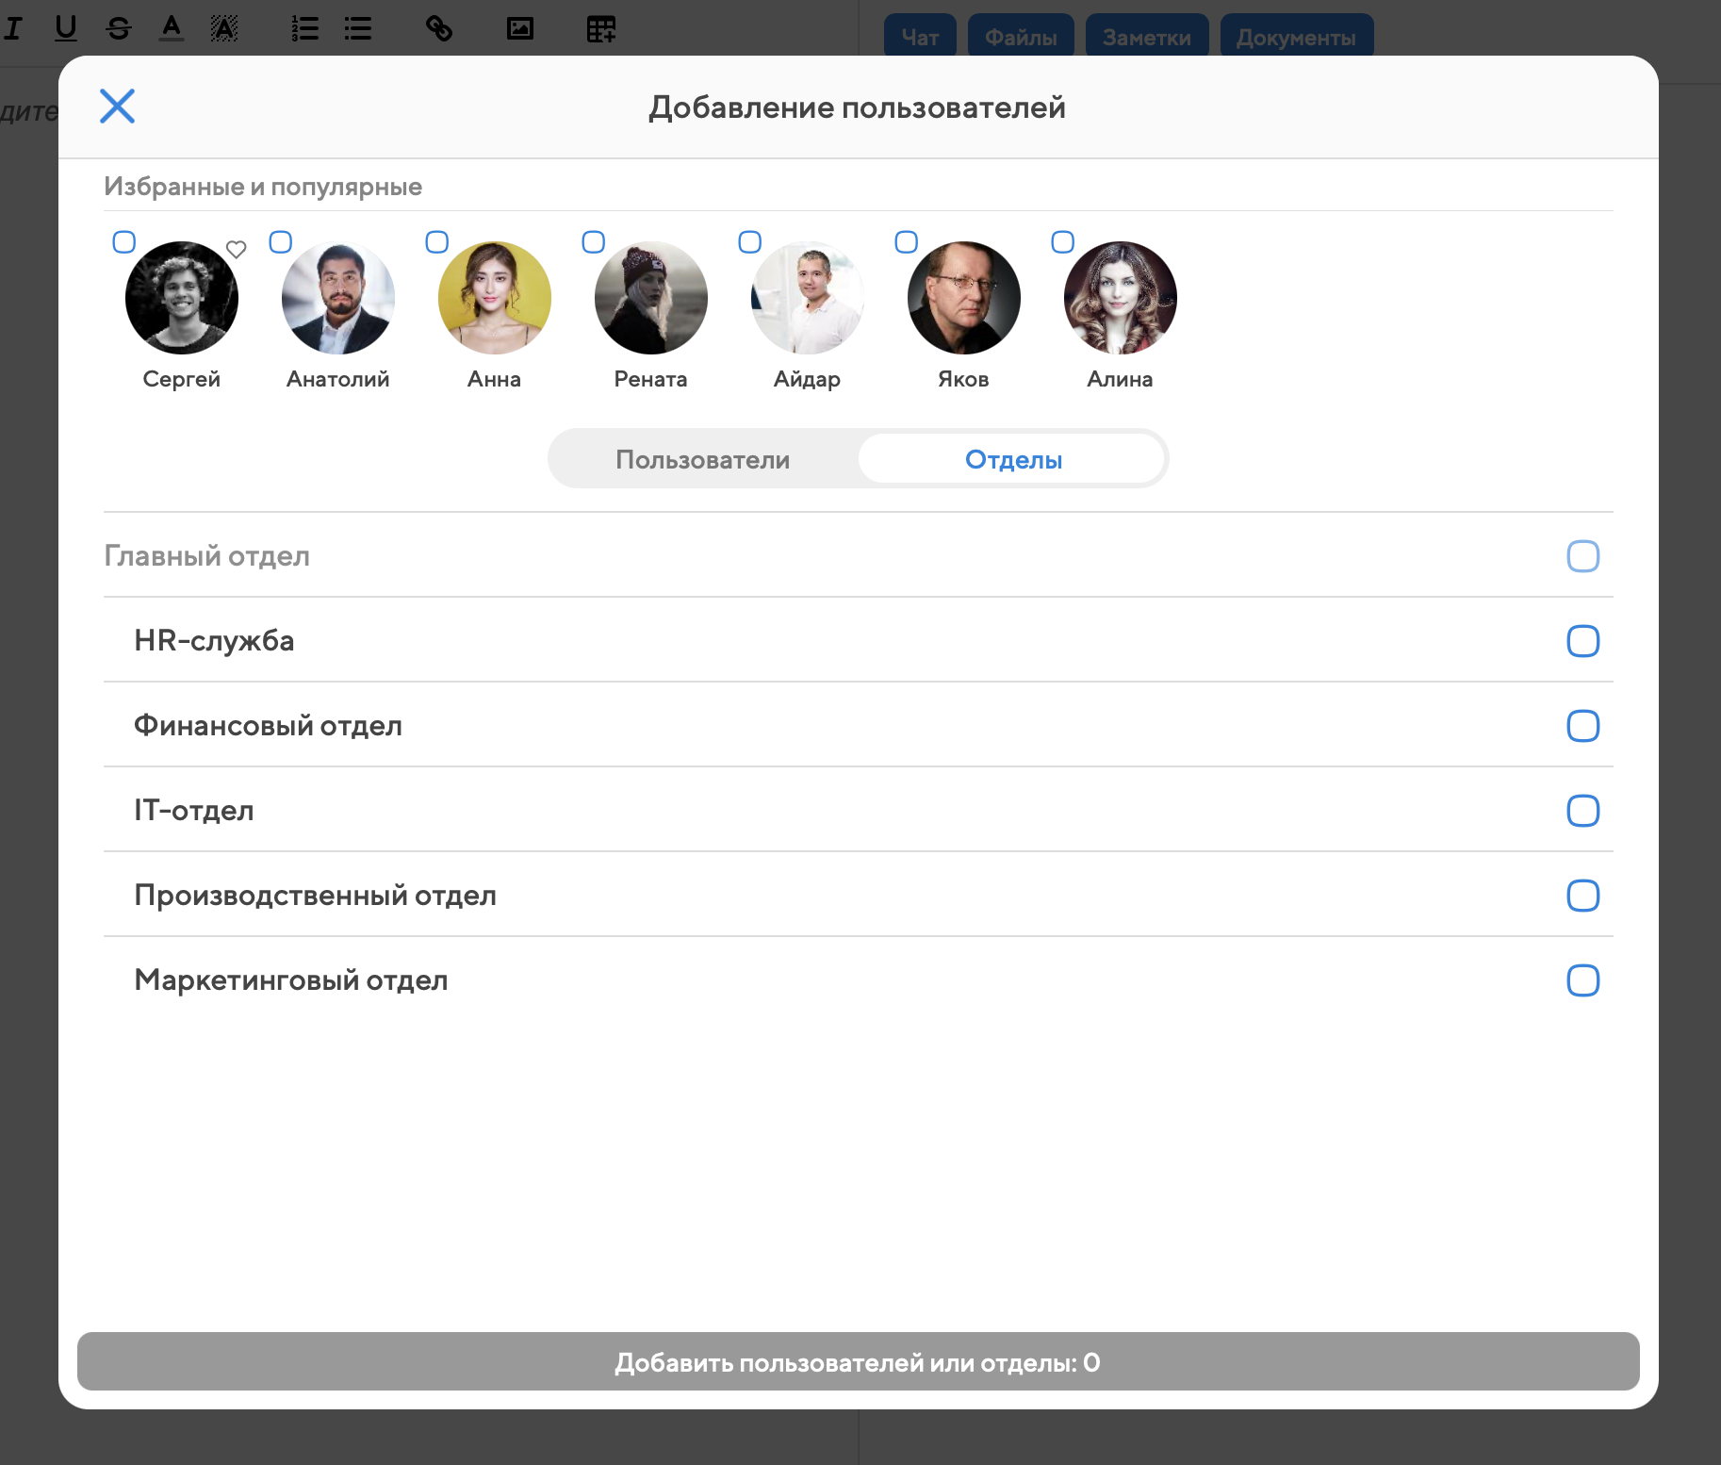This screenshot has width=1721, height=1465.
Task: Select the Главный отдел checkbox
Action: coord(1582,556)
